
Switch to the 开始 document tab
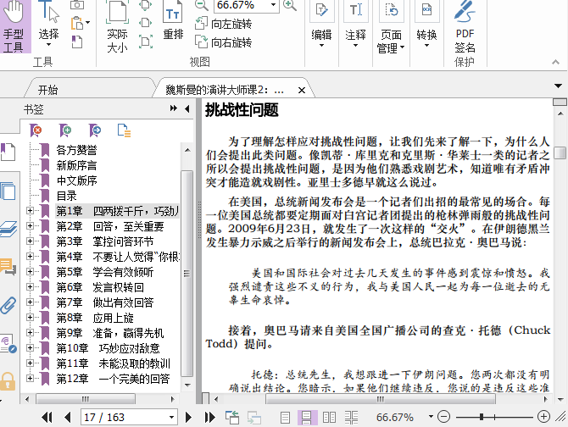[47, 90]
